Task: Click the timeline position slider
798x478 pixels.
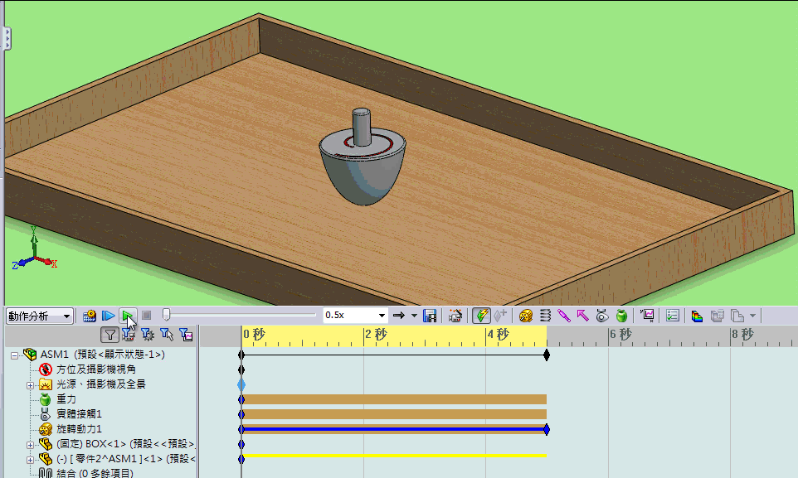Action: click(166, 315)
